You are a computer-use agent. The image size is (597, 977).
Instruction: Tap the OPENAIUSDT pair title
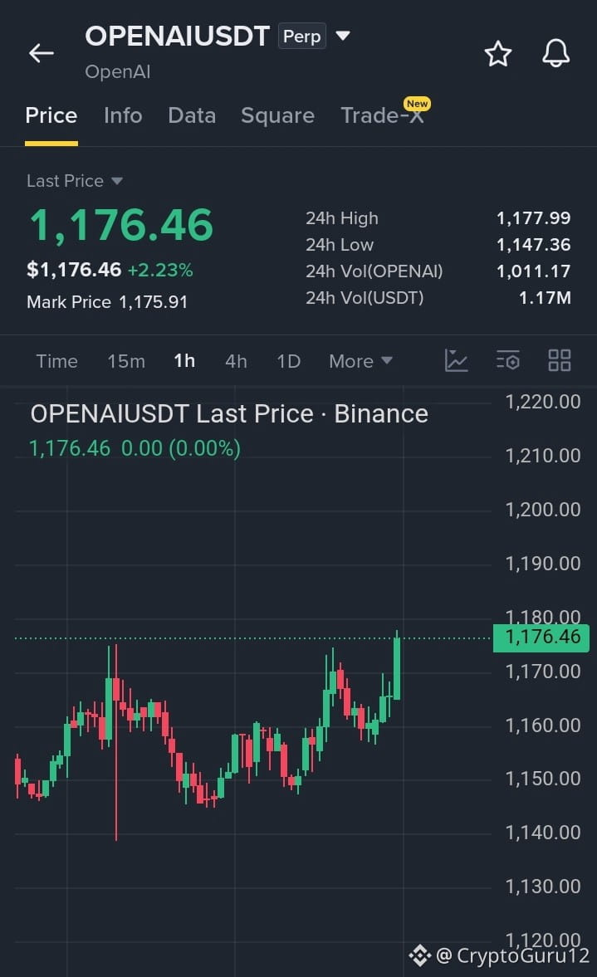(177, 37)
